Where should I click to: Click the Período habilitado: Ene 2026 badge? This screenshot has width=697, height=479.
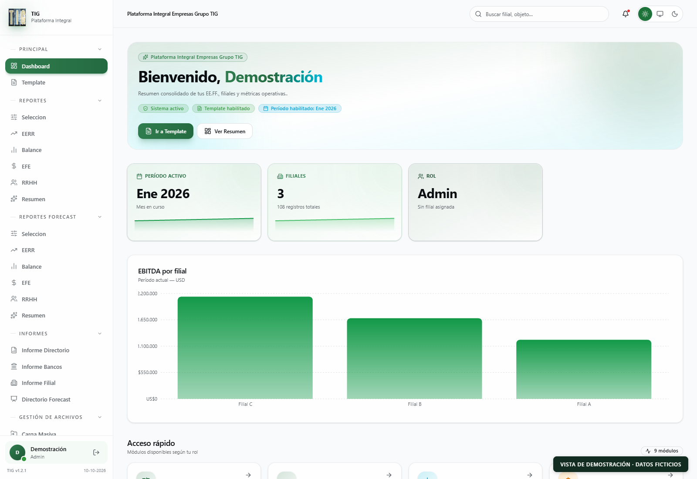pos(300,108)
